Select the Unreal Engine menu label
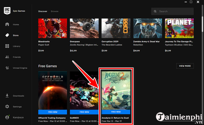 (20, 68)
